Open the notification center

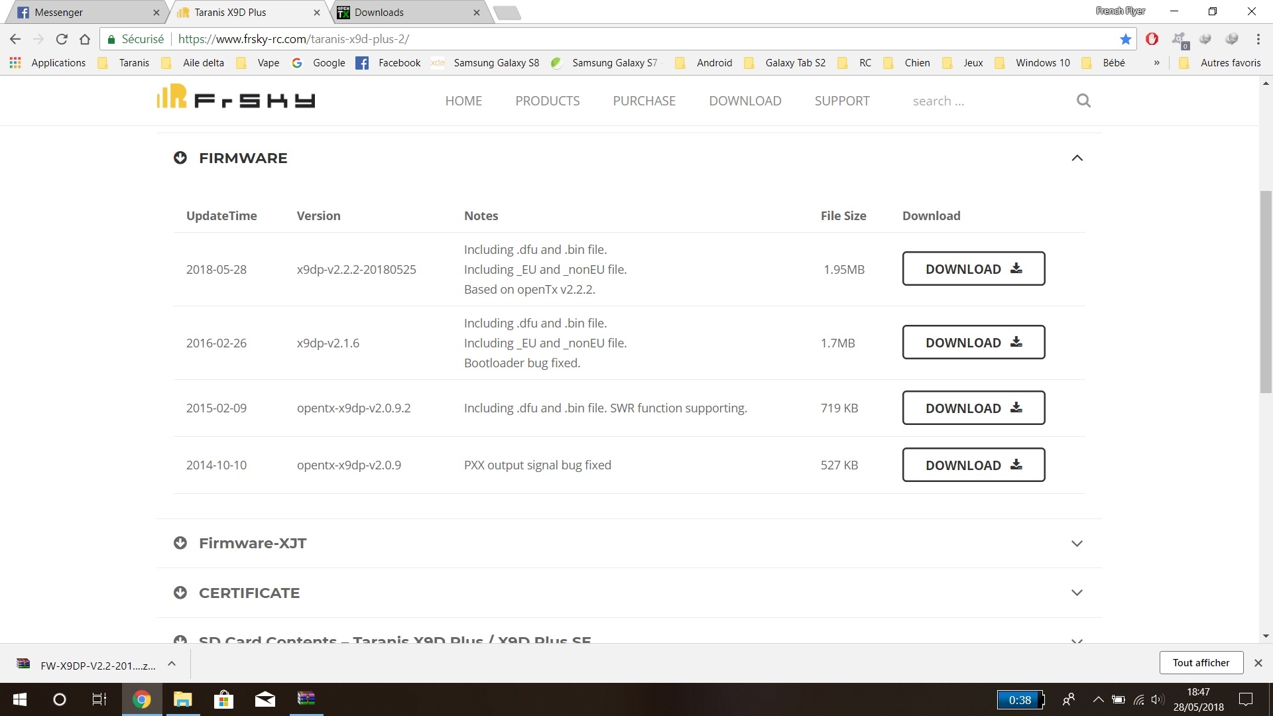point(1246,699)
